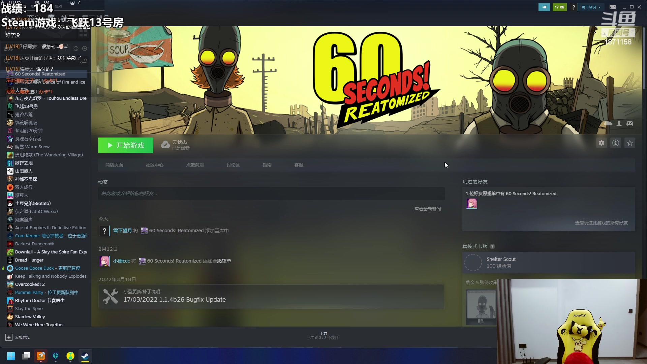Click the plus icon for 添加游戏
The width and height of the screenshot is (647, 364).
pos(9,337)
